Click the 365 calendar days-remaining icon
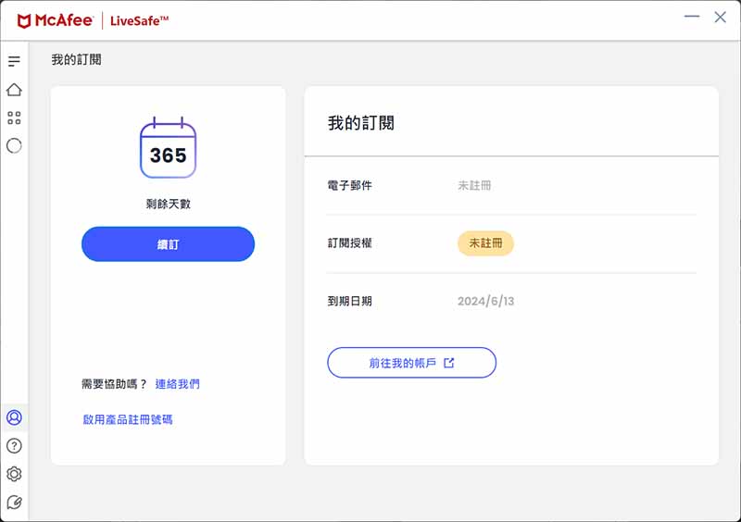Viewport: 741px width, 522px height. pyautogui.click(x=168, y=147)
